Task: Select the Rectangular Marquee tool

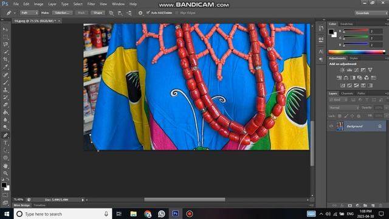Action: (x=5, y=37)
